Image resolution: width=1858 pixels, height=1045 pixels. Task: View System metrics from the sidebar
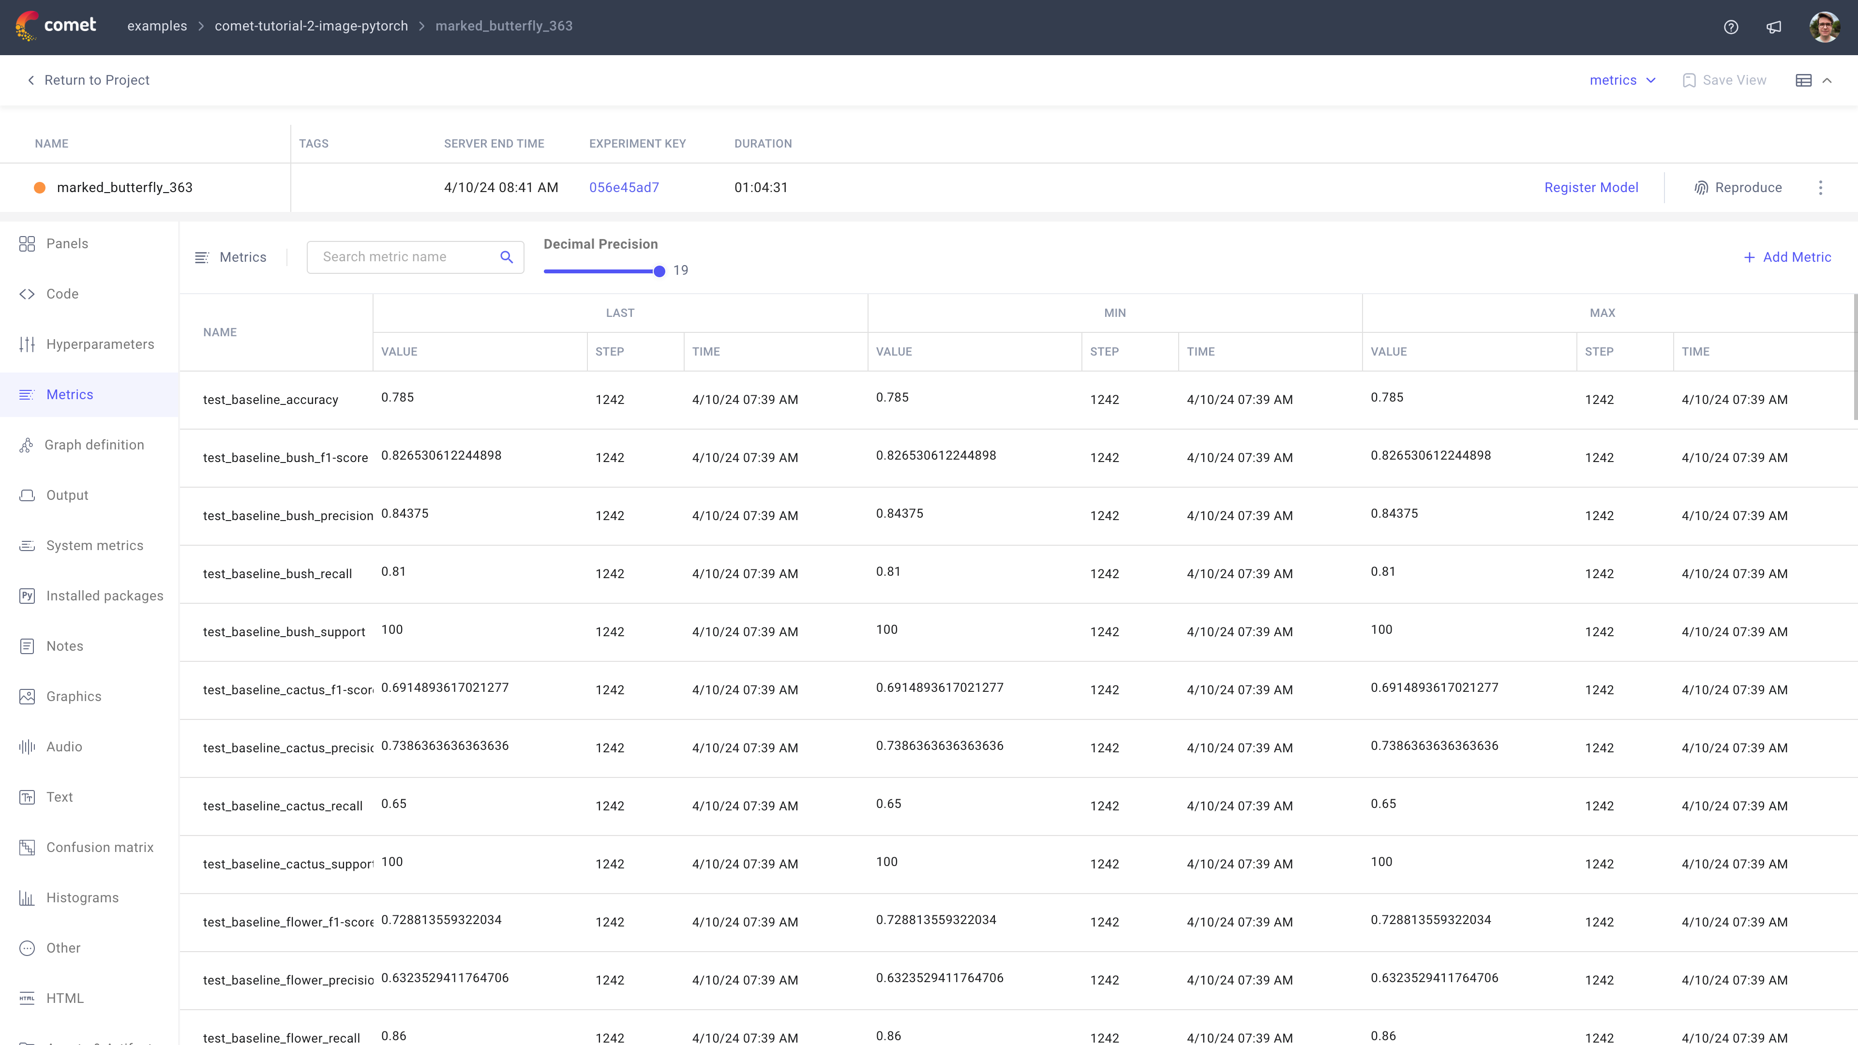click(94, 545)
